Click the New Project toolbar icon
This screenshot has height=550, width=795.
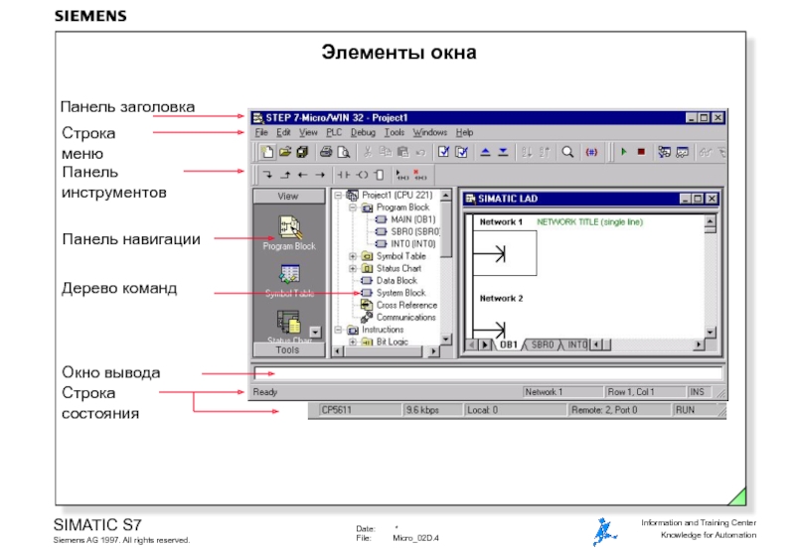click(267, 152)
